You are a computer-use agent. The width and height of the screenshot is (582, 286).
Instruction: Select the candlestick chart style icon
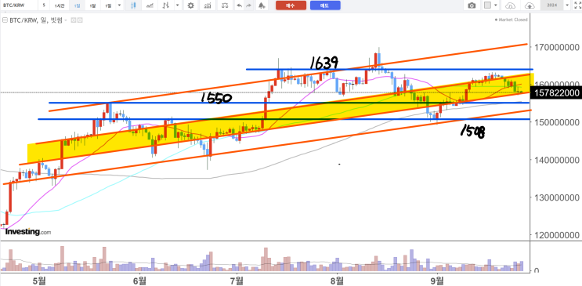click(133, 5)
